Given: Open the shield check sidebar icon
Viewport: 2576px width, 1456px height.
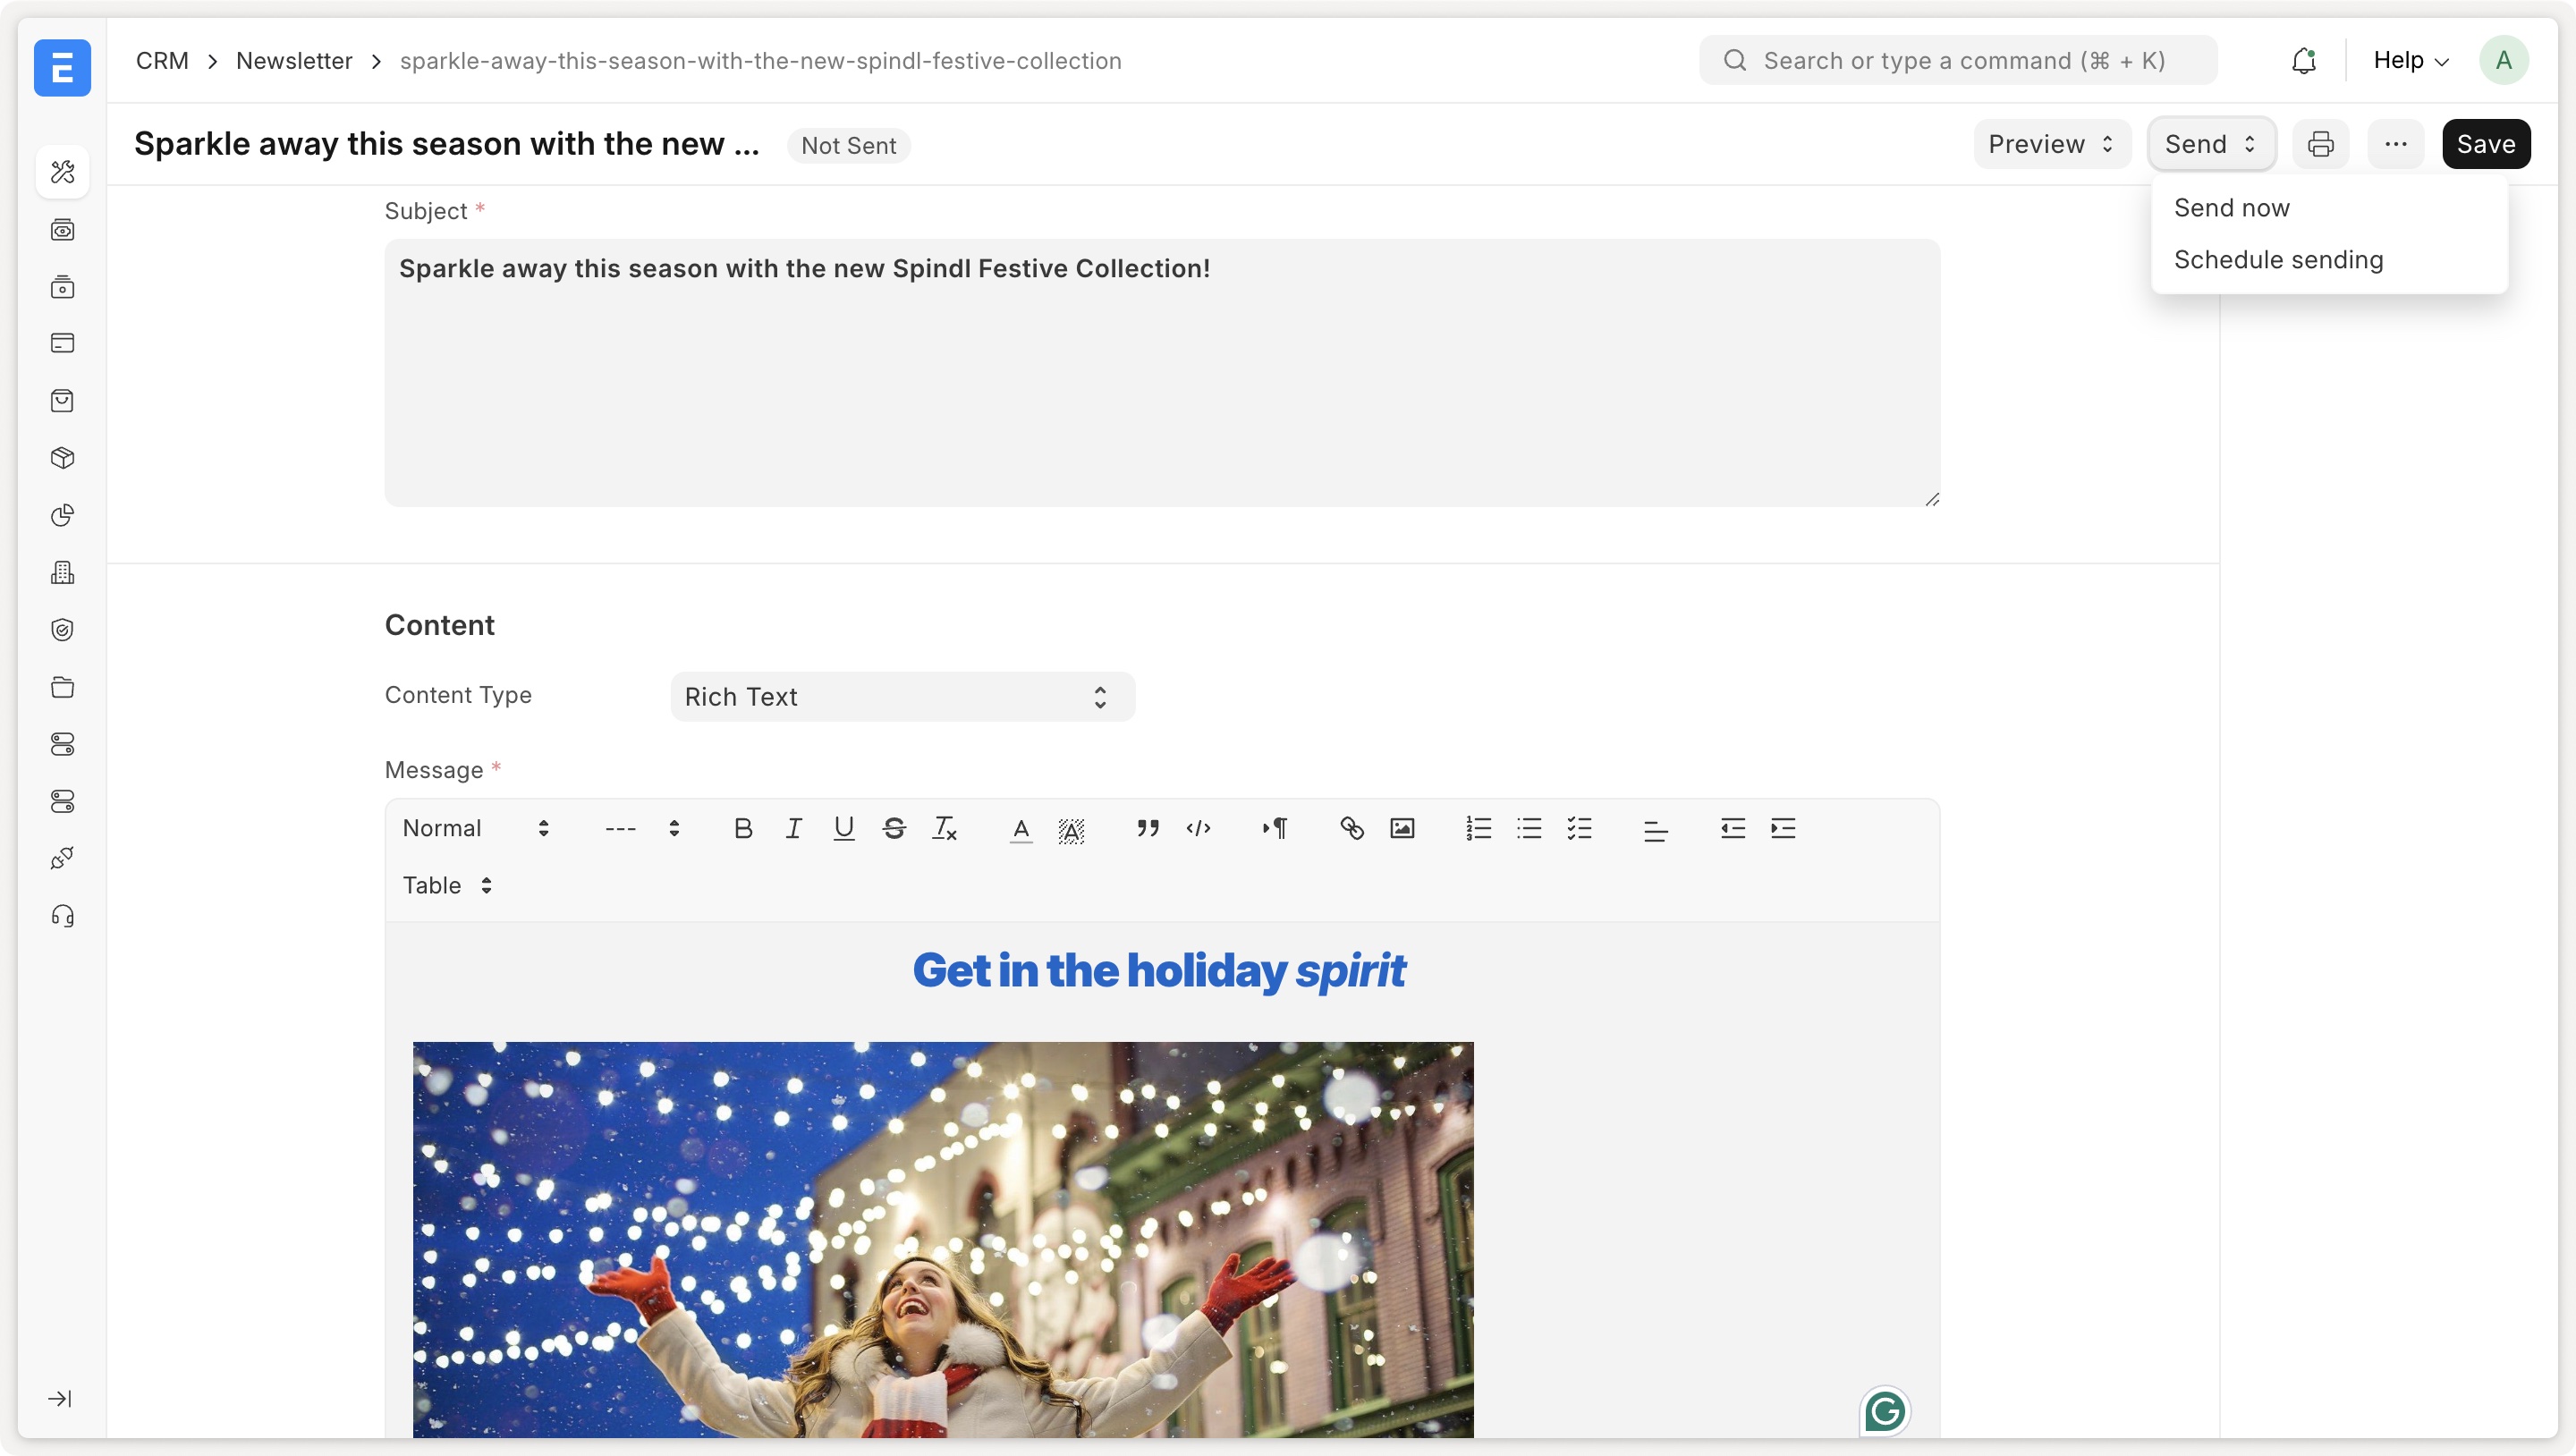Looking at the screenshot, I should [x=62, y=630].
